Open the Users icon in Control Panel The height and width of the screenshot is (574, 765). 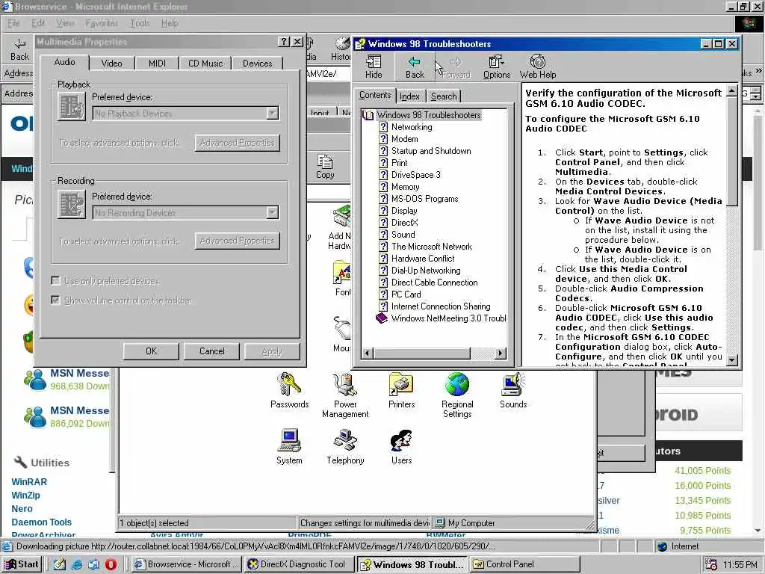coord(401,447)
